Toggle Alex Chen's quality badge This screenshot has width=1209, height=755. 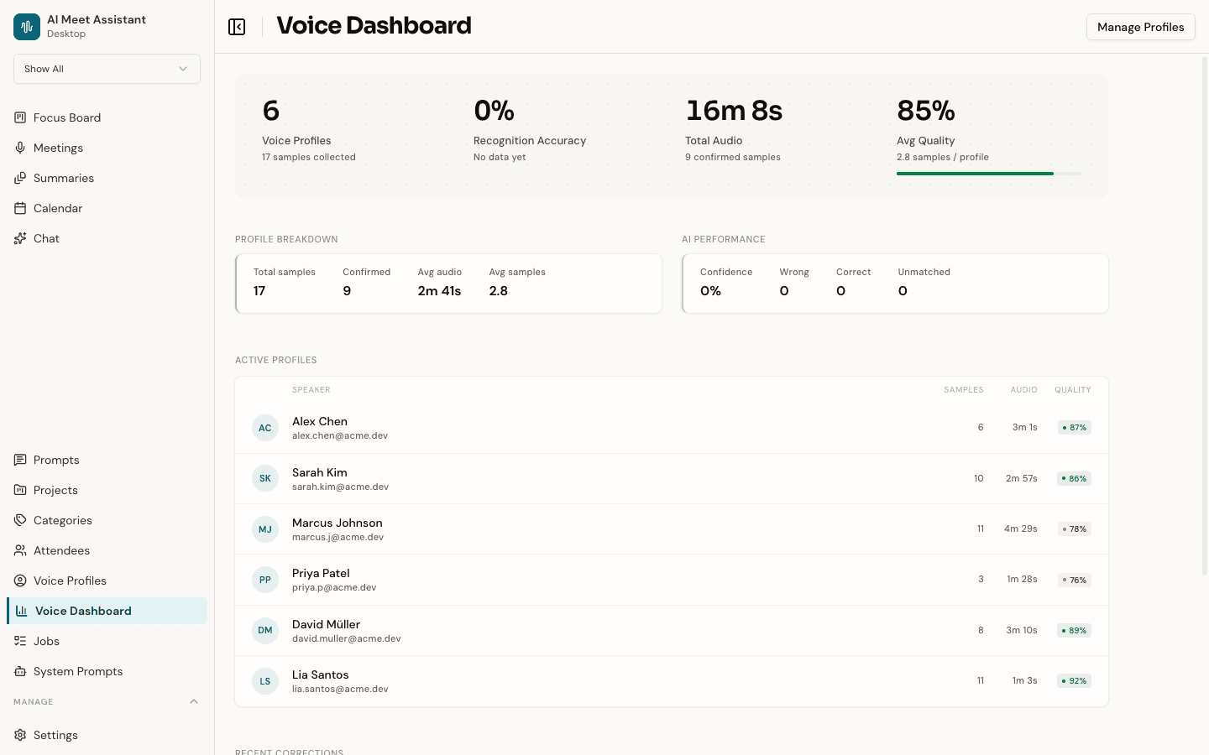click(1074, 427)
